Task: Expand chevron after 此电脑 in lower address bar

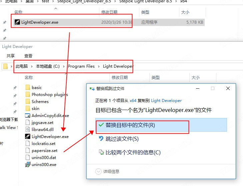Action: (32, 66)
